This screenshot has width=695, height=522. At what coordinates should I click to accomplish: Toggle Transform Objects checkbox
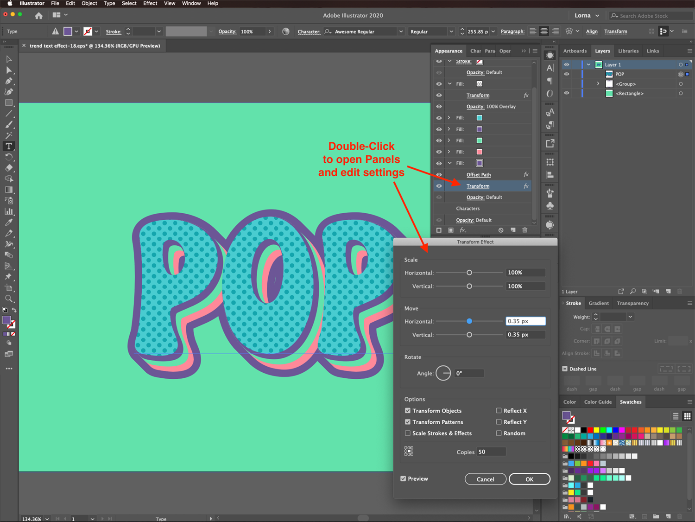pos(408,411)
